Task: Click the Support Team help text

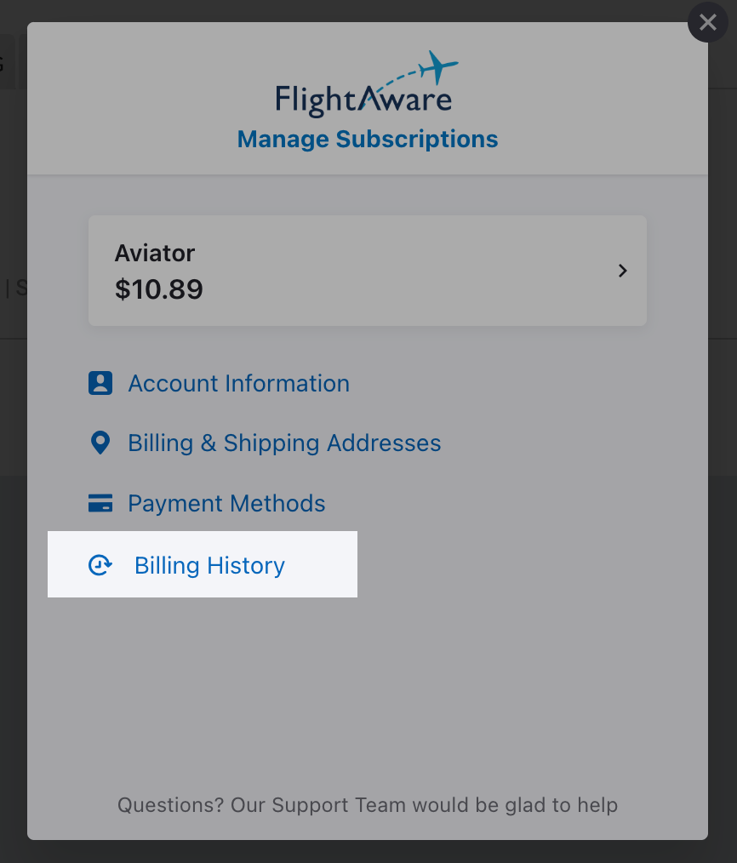Action: 368,804
